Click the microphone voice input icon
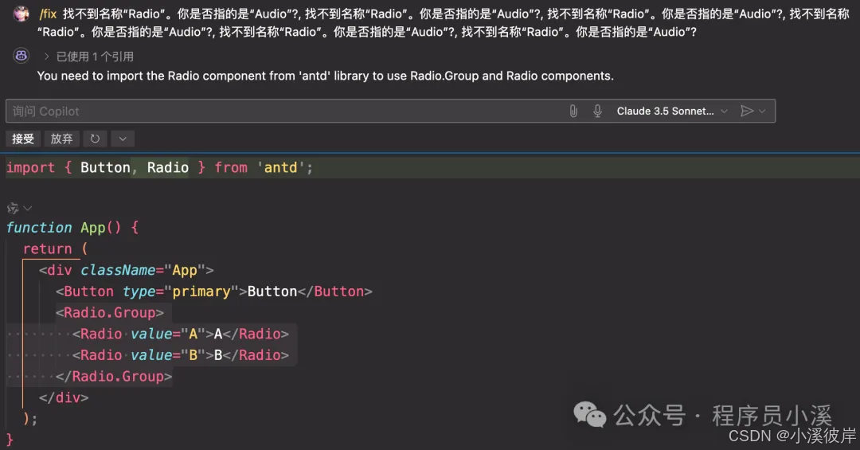860x450 pixels. coord(597,111)
